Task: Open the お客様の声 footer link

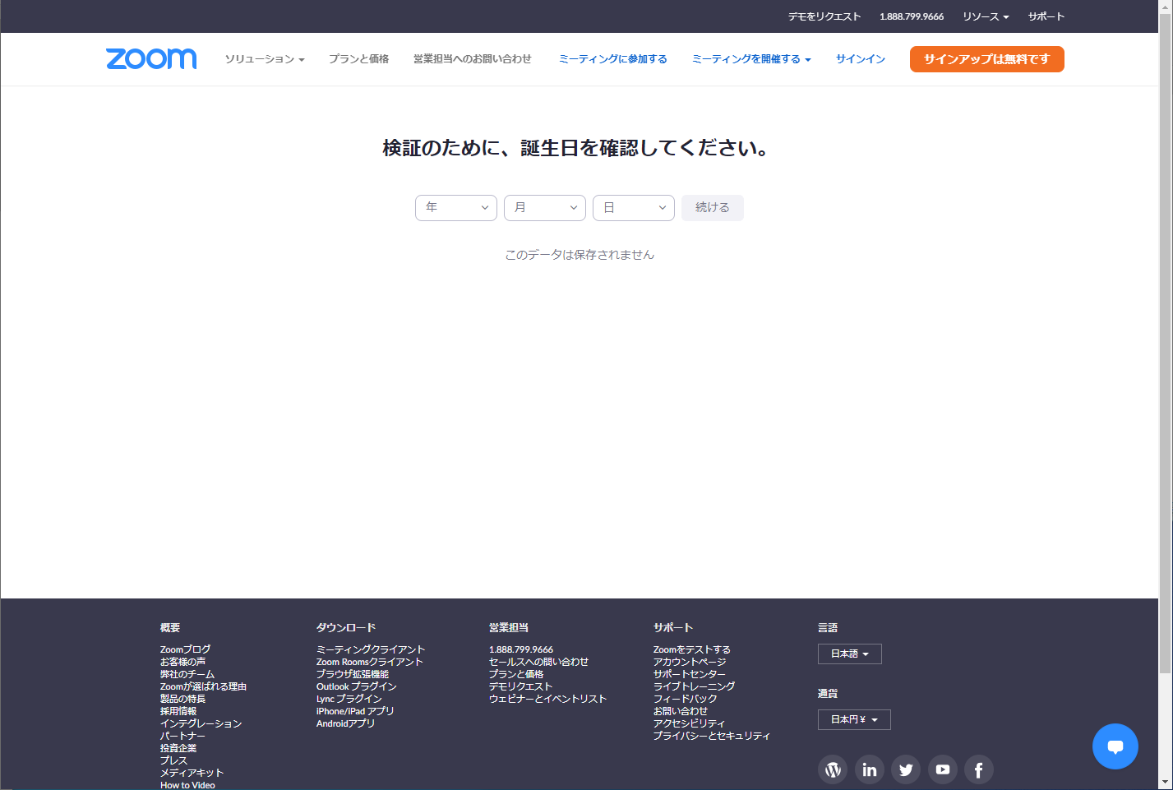Action: (x=182, y=662)
